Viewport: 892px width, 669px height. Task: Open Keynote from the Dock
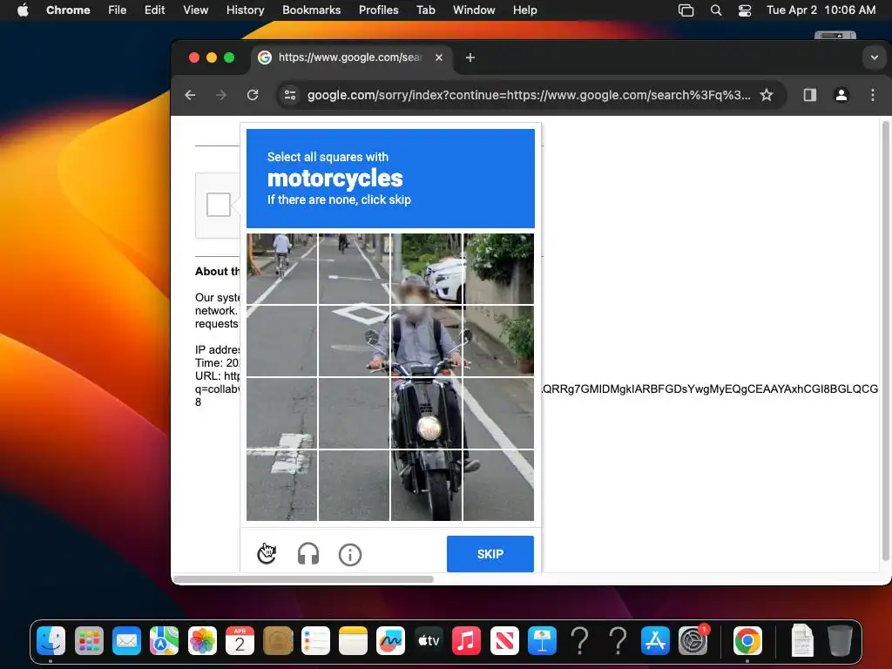[x=542, y=641]
